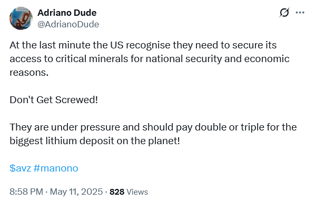
Task: Click the 'access to critical minerals' line
Action: pos(150,59)
